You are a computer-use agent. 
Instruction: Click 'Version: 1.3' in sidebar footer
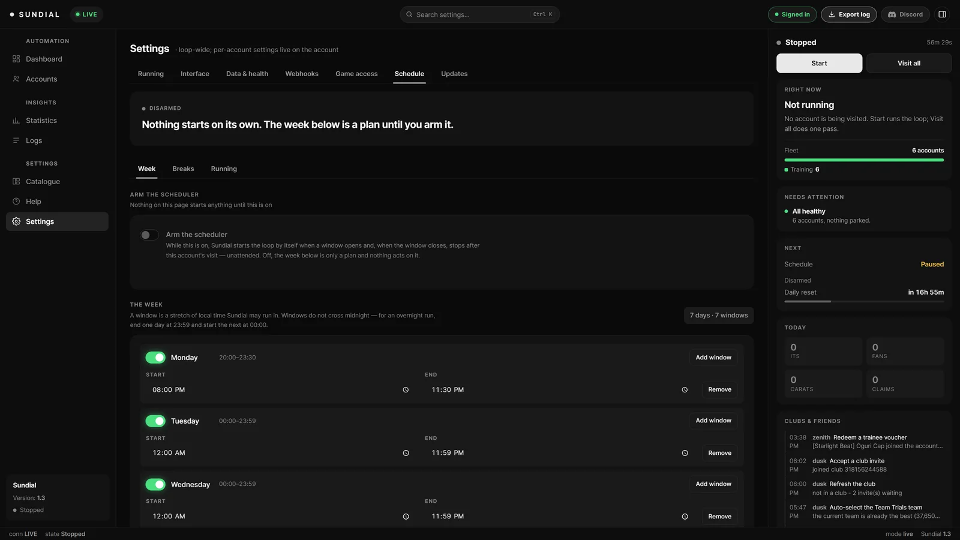[x=29, y=498]
